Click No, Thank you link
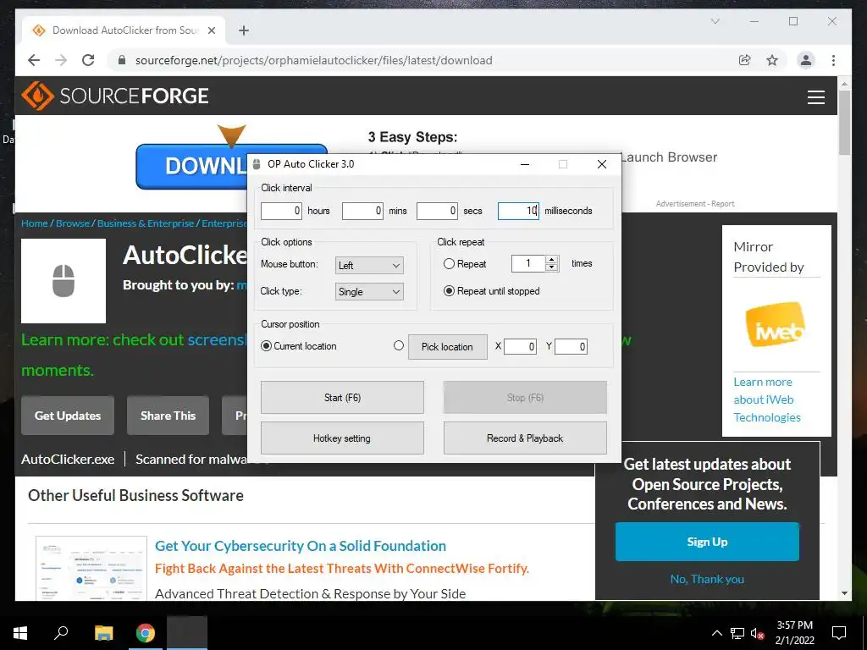Screen dimensions: 867x650 (x=707, y=579)
